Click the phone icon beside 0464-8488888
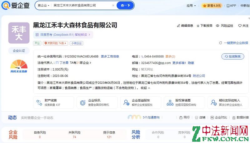250x143 pixels. 142,57
